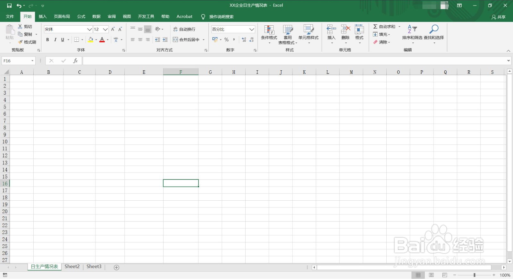Click the formula bar input field
This screenshot has height=279, width=513.
294,61
